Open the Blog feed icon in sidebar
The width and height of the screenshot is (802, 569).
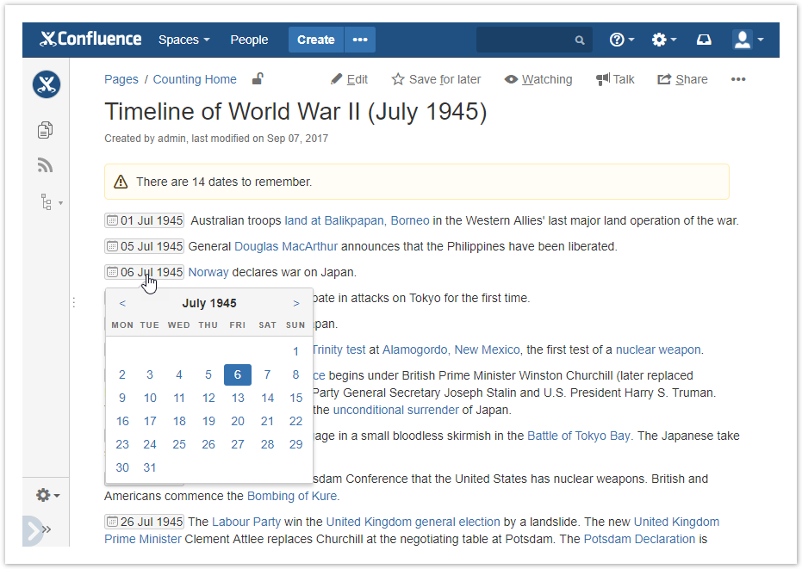tap(45, 165)
